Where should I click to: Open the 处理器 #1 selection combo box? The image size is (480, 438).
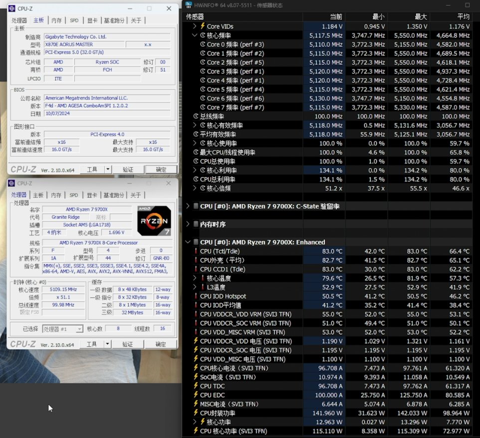point(62,329)
